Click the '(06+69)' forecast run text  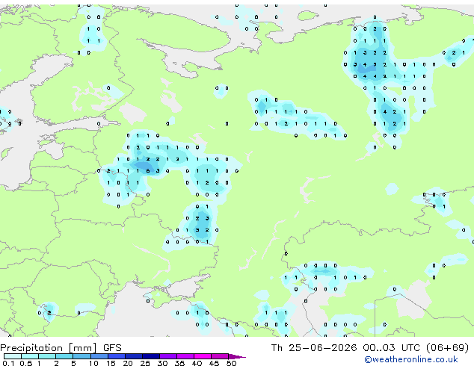pyautogui.click(x=447, y=348)
